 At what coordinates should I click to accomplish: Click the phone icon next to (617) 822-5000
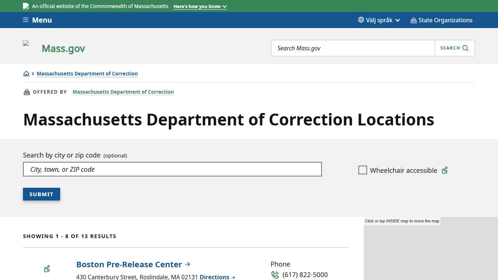pos(275,275)
